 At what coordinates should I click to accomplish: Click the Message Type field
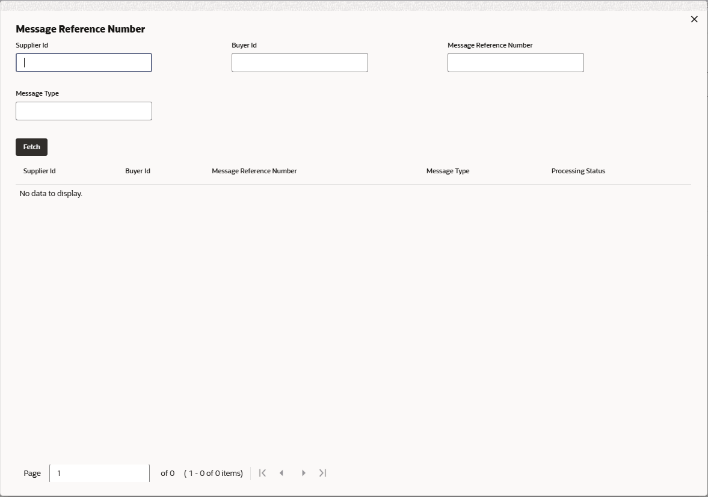(84, 111)
